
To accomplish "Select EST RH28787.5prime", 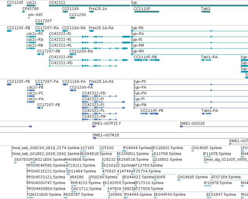I will pyautogui.click(x=78, y=195).
